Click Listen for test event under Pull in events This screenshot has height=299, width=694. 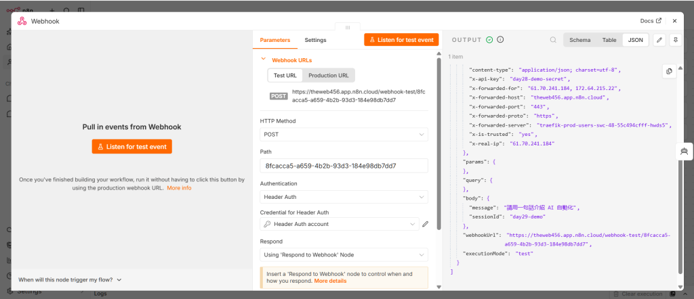point(132,147)
